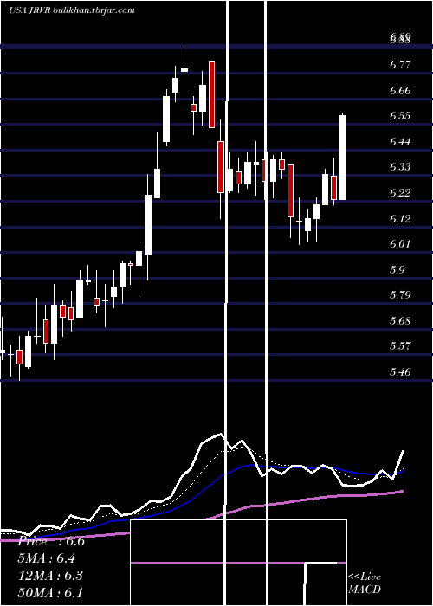Click the 6.77 price axis label
Viewport: 433px width, 606px height.
point(400,65)
